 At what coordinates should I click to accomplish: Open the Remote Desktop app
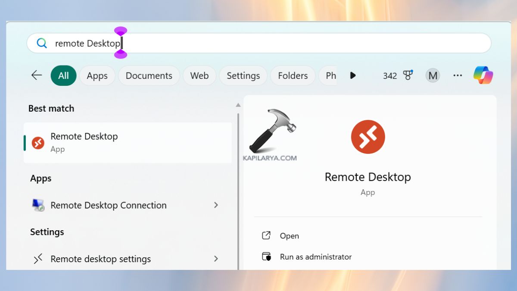289,236
